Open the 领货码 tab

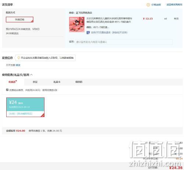tap(79, 82)
